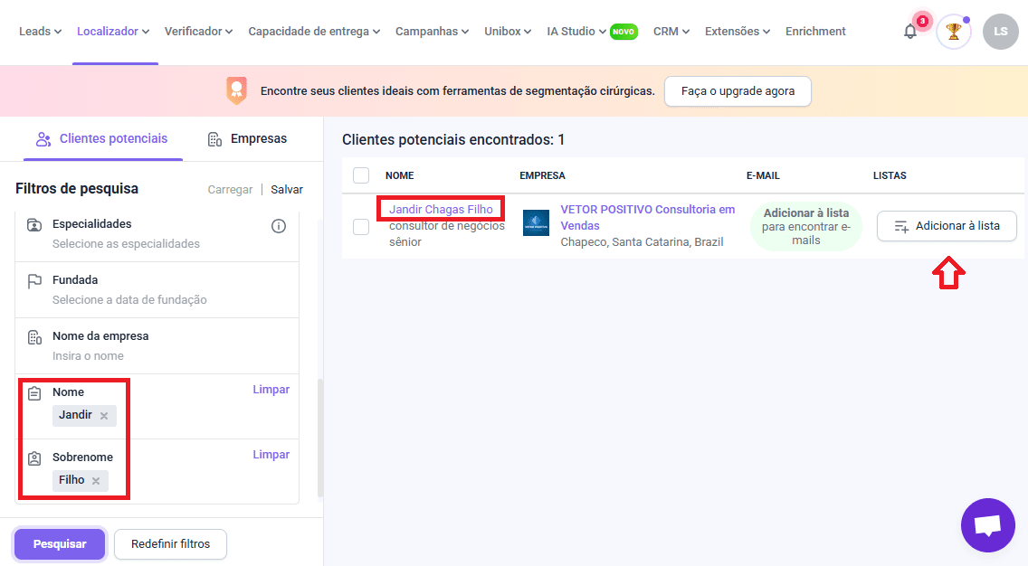The image size is (1028, 566).
Task: Expand the Campanhas menu
Action: (x=432, y=32)
